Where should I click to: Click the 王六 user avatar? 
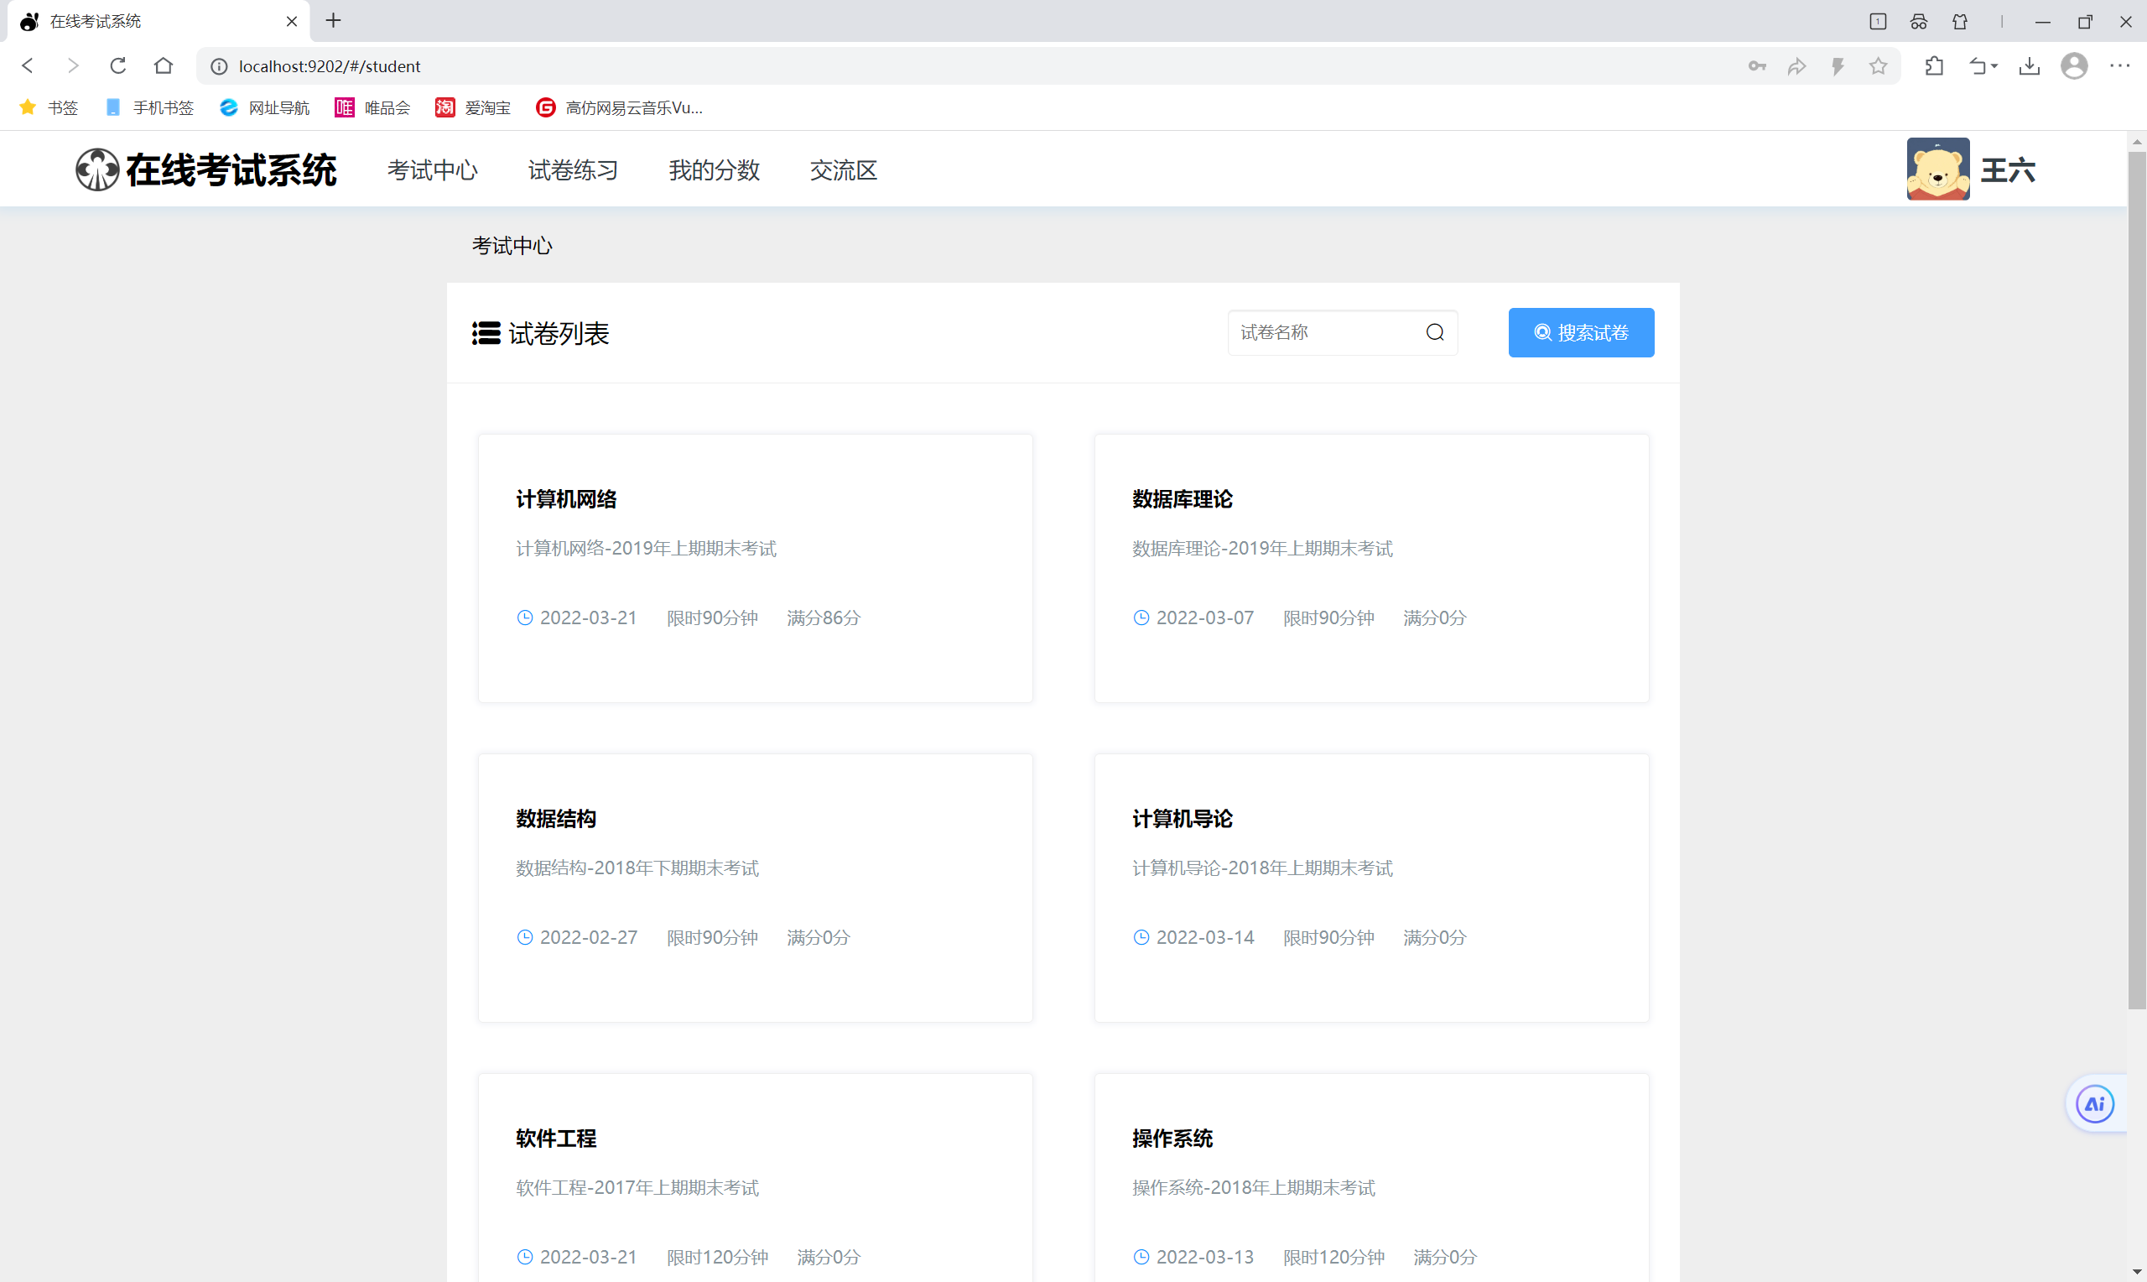(x=1937, y=169)
